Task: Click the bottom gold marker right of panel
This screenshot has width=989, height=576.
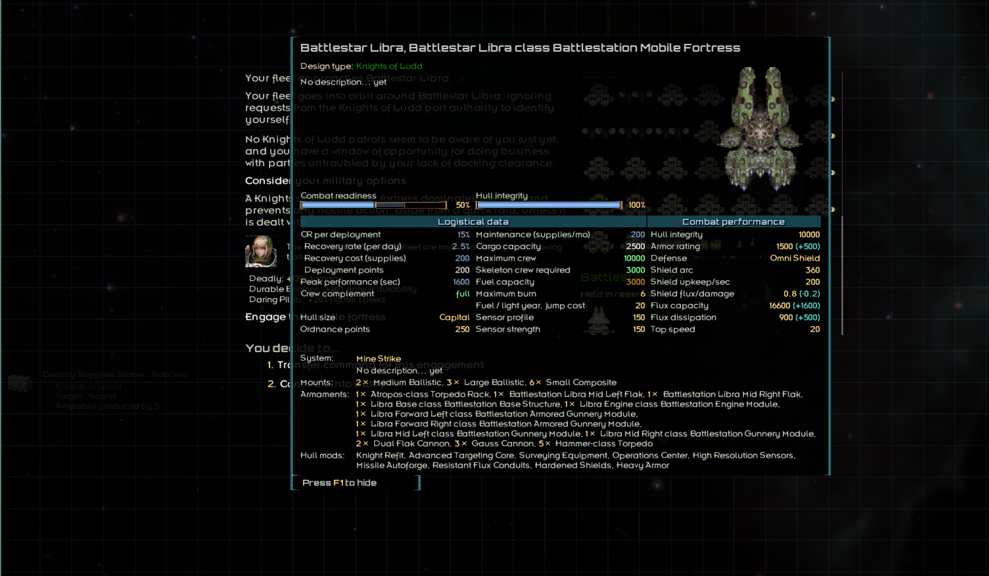Action: click(x=833, y=210)
